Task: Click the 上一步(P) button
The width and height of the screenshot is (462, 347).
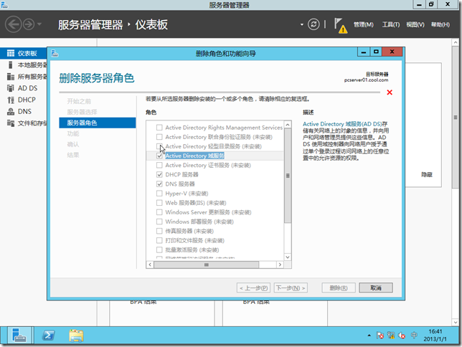Action: click(x=253, y=287)
